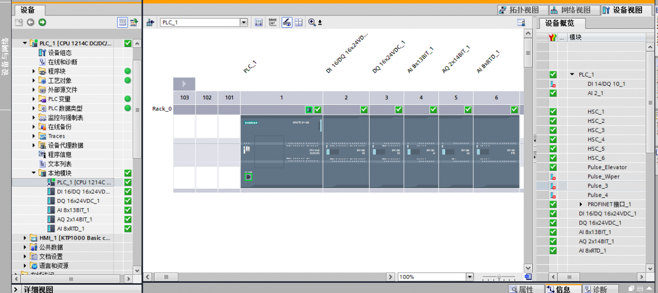Click green status checkmark of slot 3 in rack
The width and height of the screenshot is (658, 293).
pos(398,109)
